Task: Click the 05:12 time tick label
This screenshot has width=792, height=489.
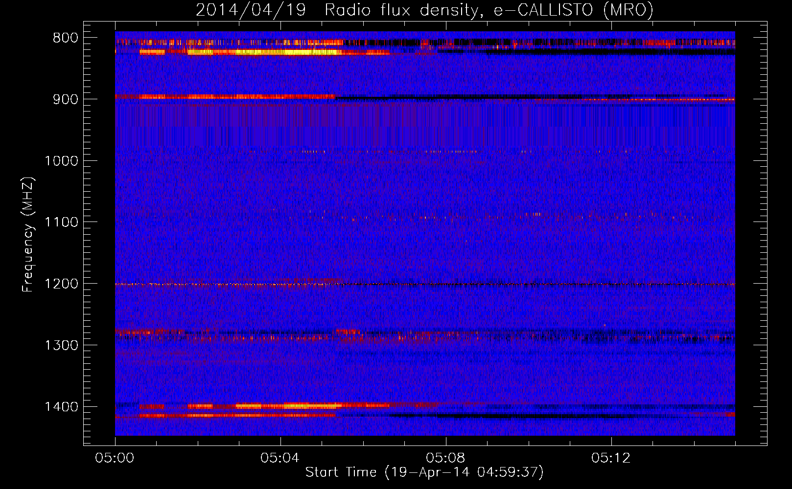Action: tap(611, 458)
